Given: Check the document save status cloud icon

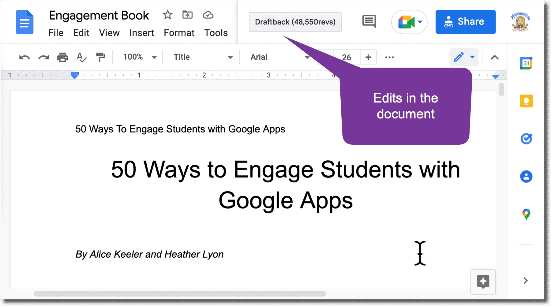Looking at the screenshot, I should pos(208,15).
